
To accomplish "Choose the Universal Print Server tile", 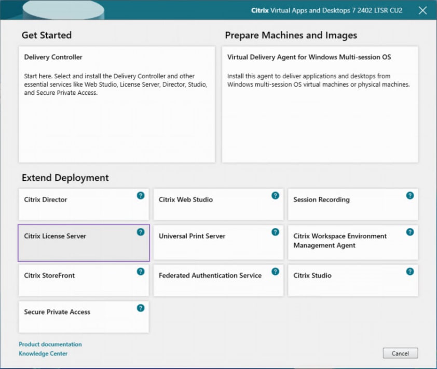I will point(218,243).
